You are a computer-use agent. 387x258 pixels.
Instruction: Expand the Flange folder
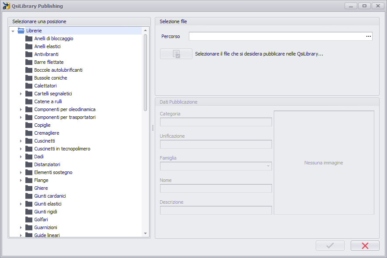21,181
